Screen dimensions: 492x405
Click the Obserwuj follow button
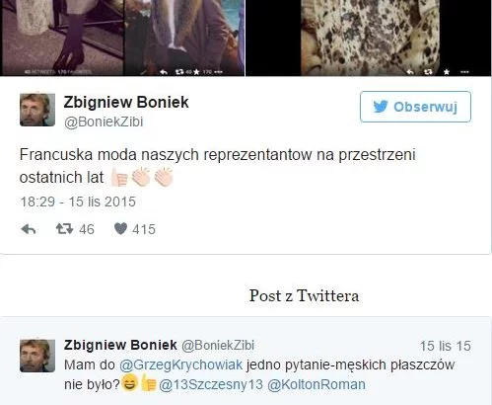click(x=415, y=107)
